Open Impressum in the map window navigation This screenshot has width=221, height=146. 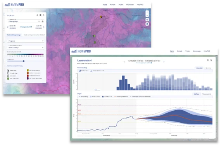point(130,5)
